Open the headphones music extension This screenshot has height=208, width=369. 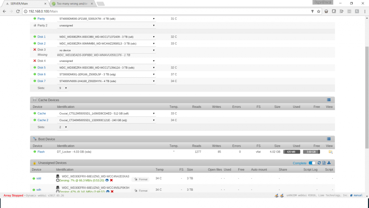click(326, 11)
